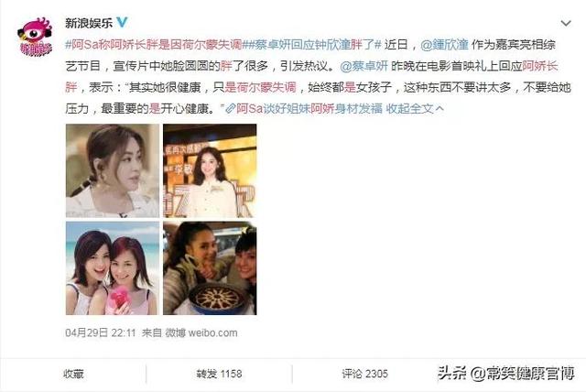View first photo of woman in profile
Viewport: 586px width, 392px height.
coord(113,170)
